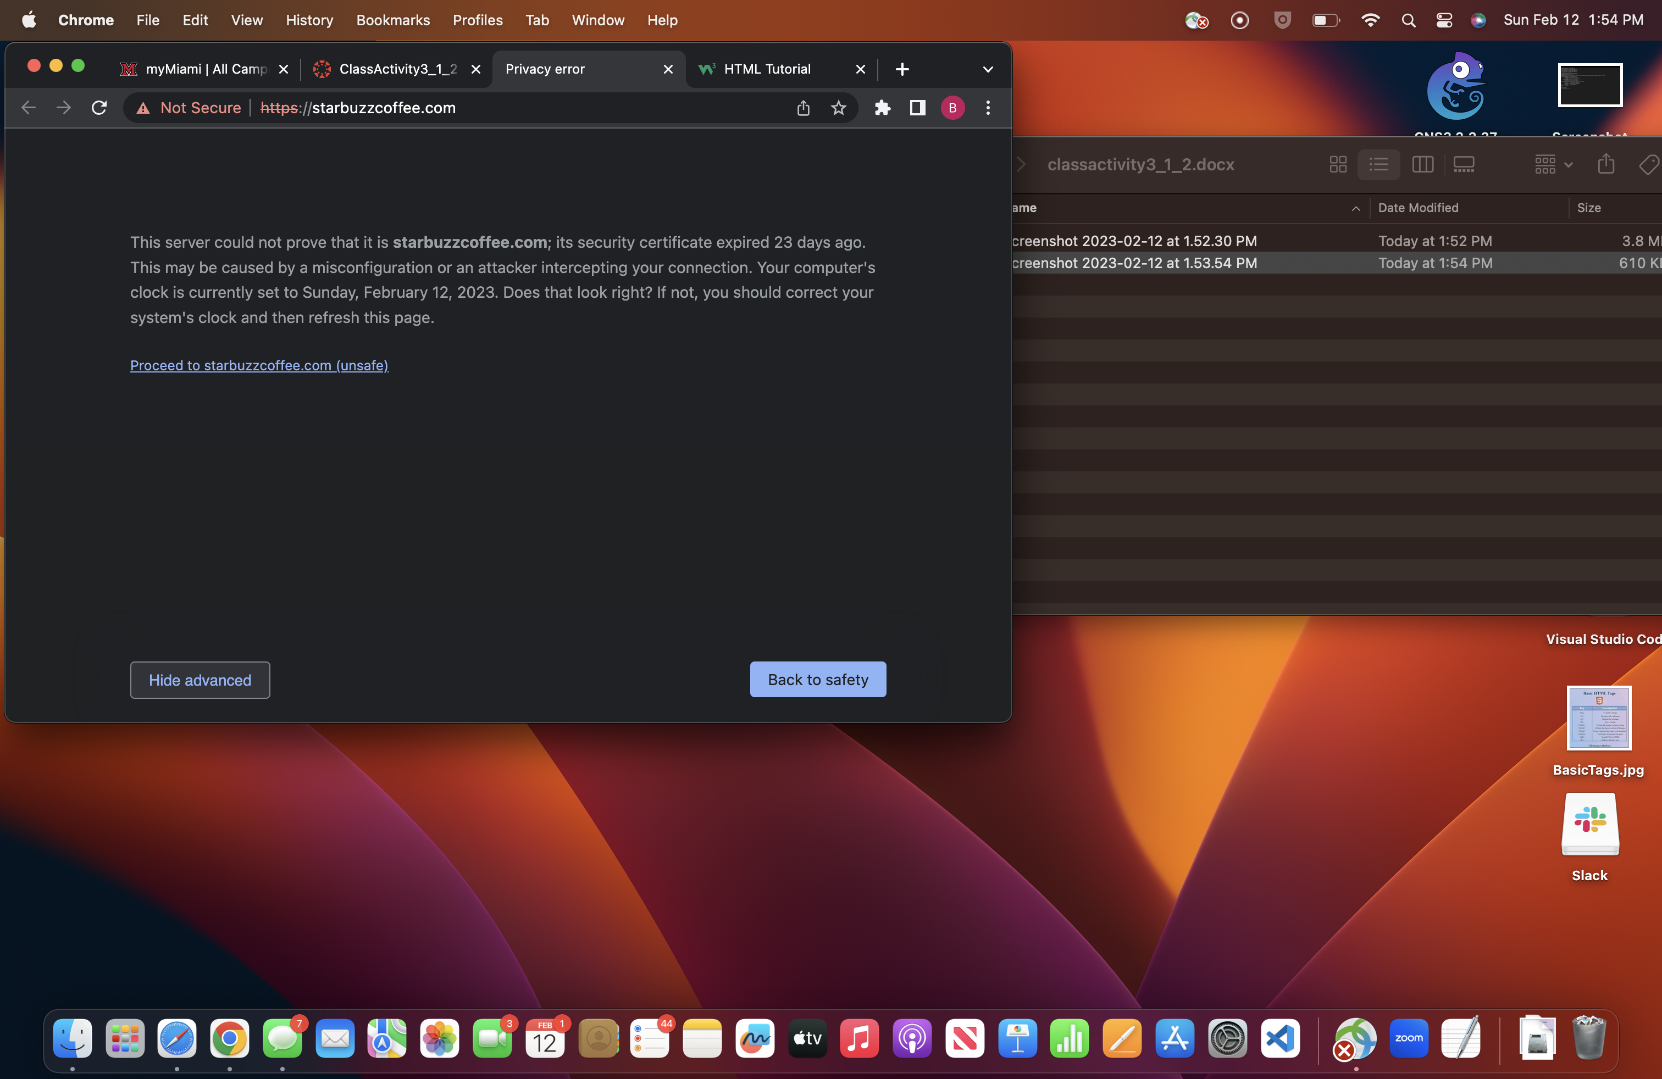Select Screenshot 2023-02-12 at 1.52.30 PM file
The width and height of the screenshot is (1662, 1079).
pyautogui.click(x=1337, y=241)
